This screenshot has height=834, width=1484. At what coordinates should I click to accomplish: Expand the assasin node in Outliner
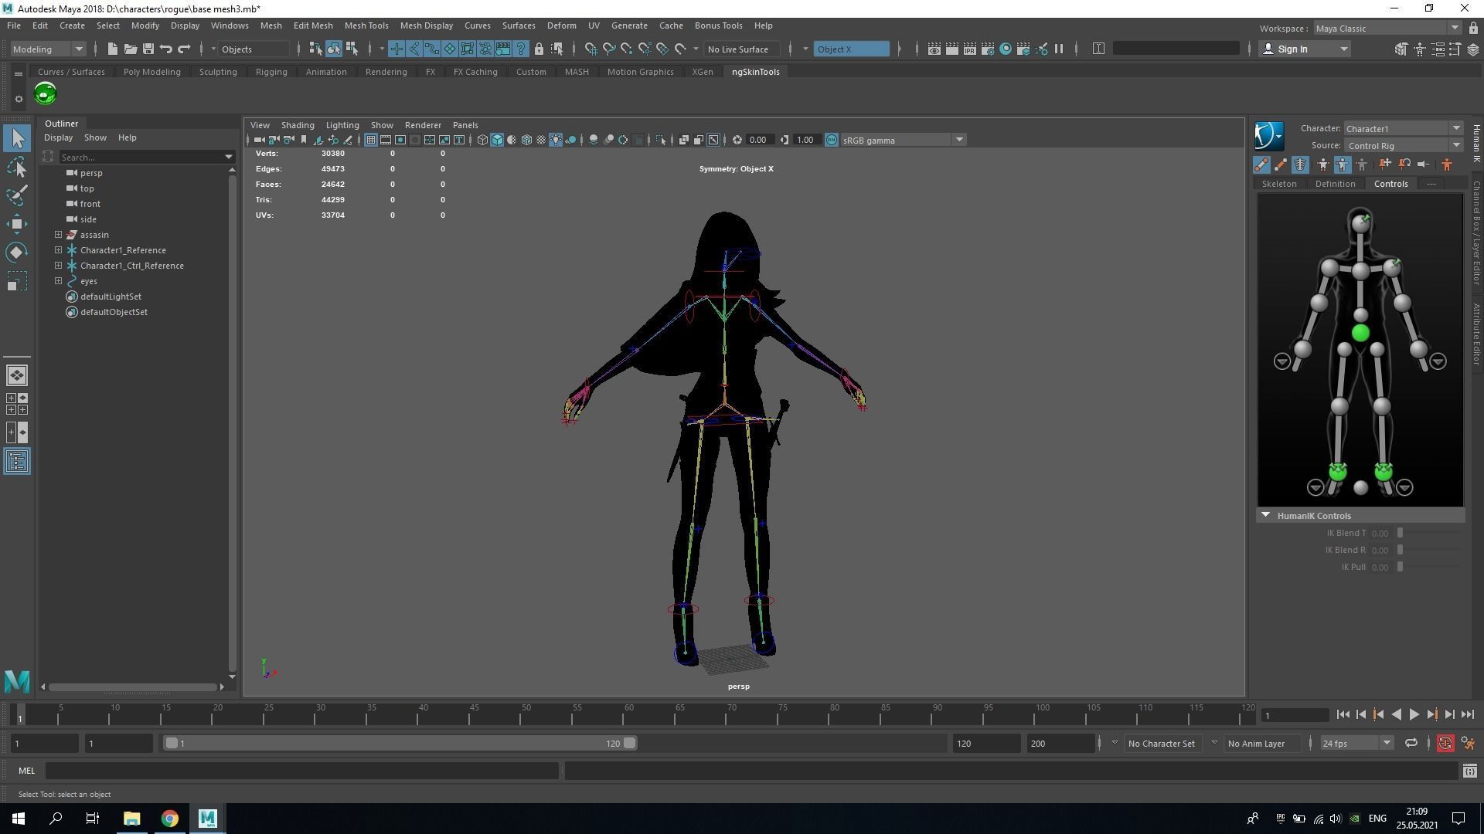coord(58,235)
